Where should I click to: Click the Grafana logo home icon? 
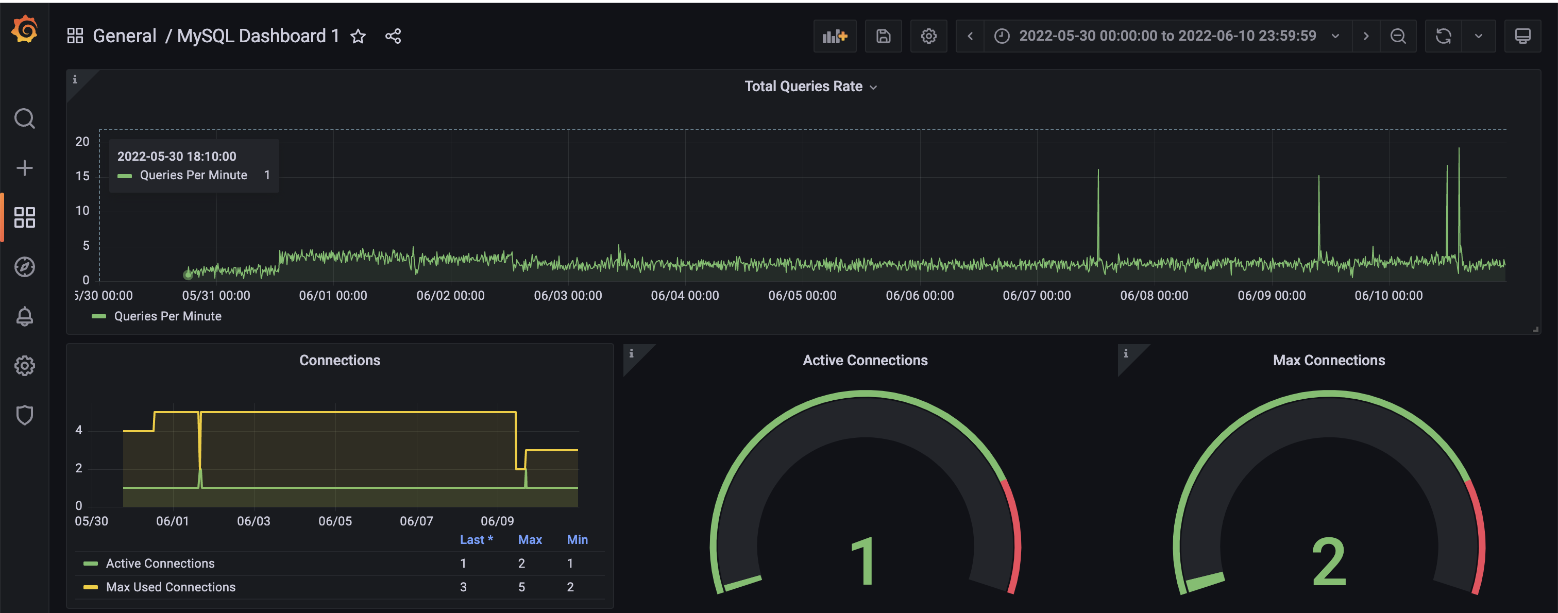(24, 29)
